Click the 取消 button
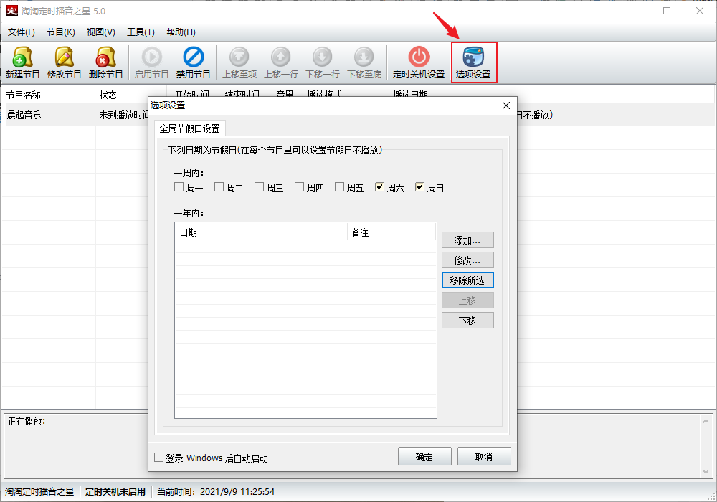This screenshot has width=717, height=502. (x=484, y=457)
